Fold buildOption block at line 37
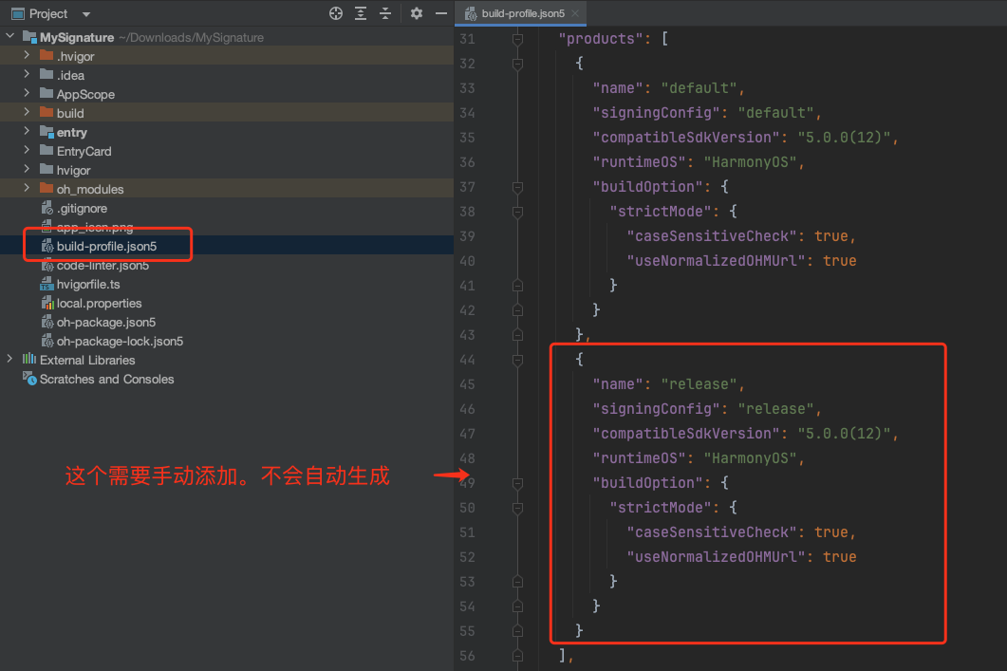This screenshot has width=1007, height=671. click(517, 188)
